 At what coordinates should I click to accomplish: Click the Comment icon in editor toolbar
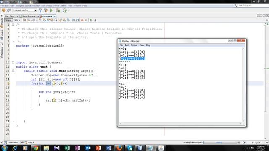coord(91,20)
